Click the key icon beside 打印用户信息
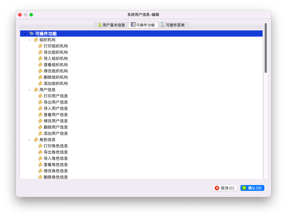 coord(40,96)
